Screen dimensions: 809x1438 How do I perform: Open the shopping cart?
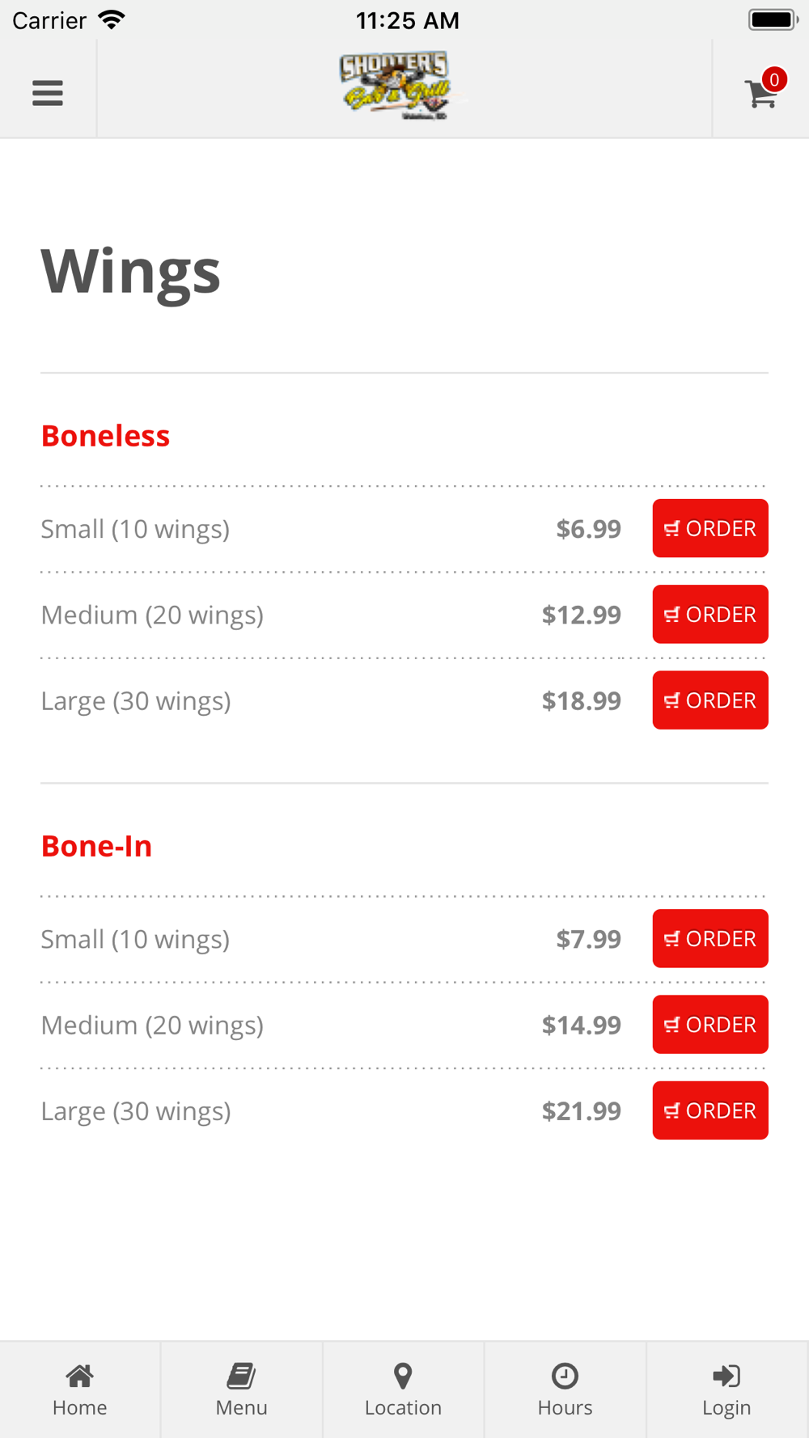coord(760,94)
